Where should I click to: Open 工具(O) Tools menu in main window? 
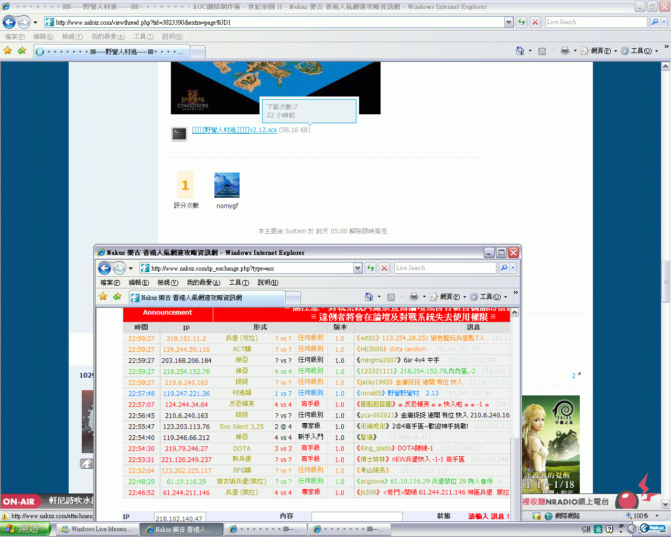point(640,51)
